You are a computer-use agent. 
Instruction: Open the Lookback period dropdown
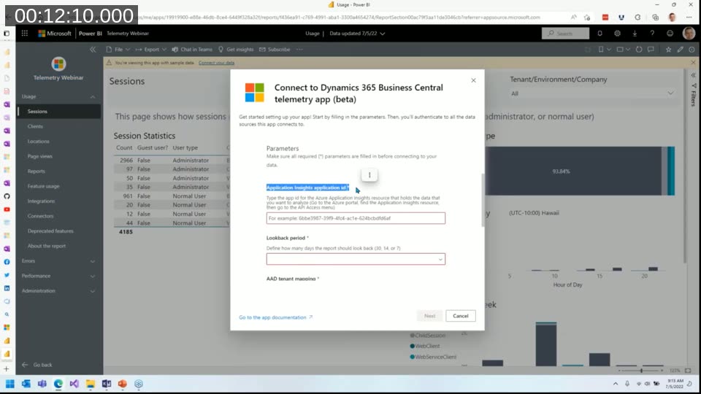point(356,259)
